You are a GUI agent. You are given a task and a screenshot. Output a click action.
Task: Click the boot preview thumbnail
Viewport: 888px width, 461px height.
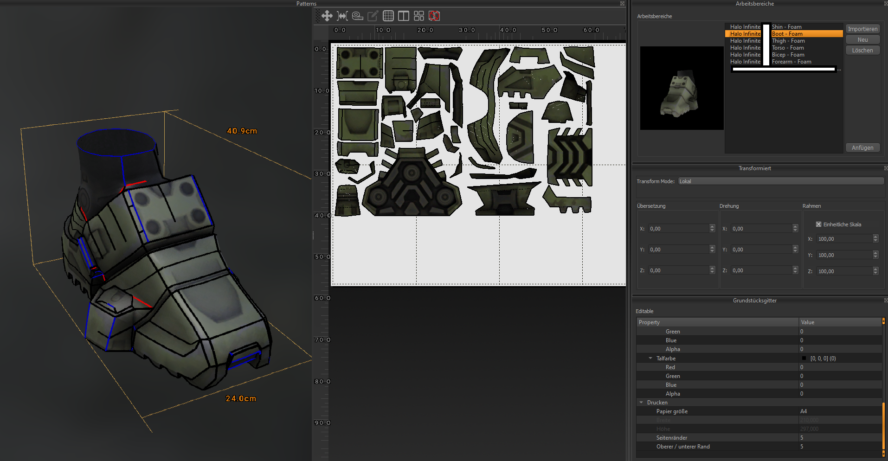682,88
